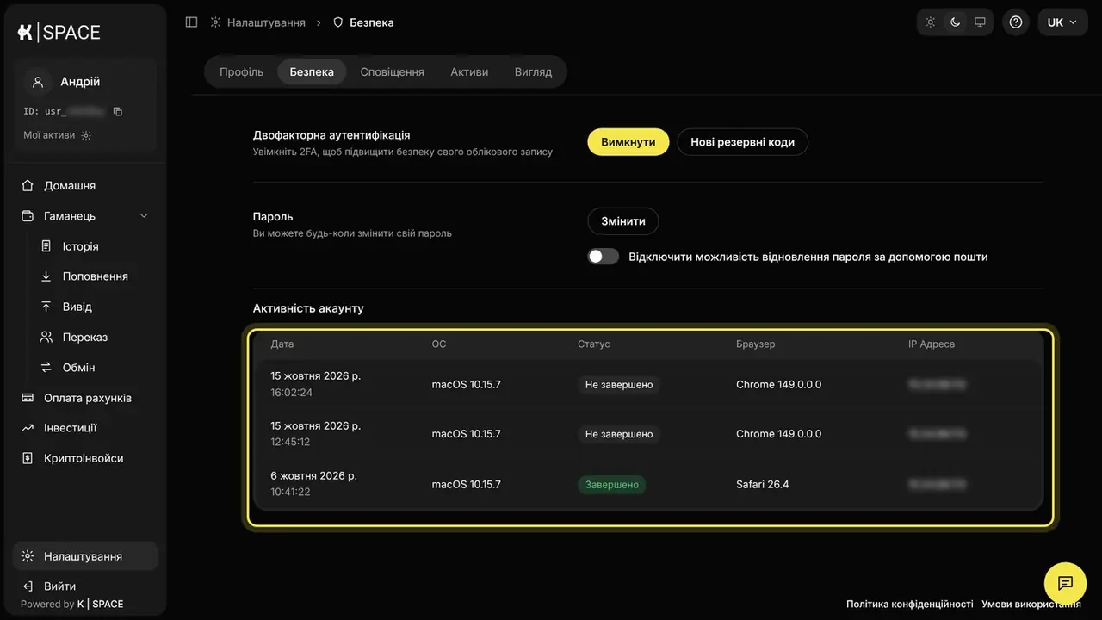1102x620 pixels.
Task: Go to the Активи tab
Action: point(469,72)
